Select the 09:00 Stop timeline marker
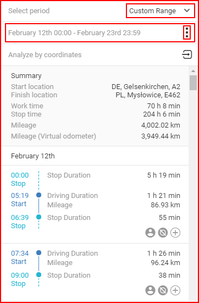The image size is (199, 303). [38, 275]
